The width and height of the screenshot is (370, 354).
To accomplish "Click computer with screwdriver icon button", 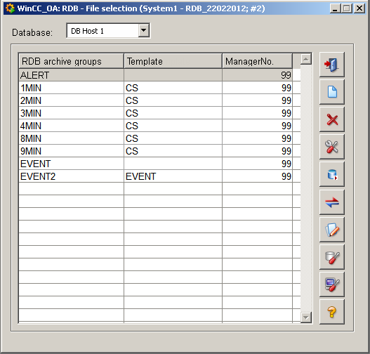I will (332, 284).
